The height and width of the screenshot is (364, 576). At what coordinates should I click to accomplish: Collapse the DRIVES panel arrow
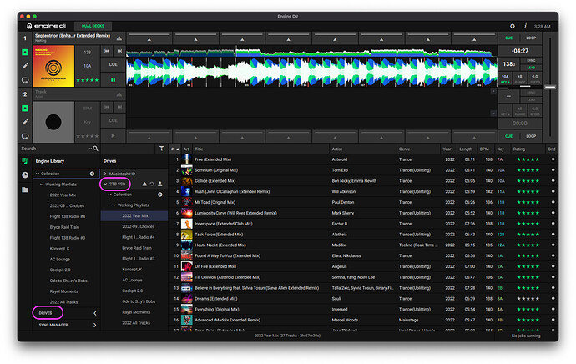95,313
